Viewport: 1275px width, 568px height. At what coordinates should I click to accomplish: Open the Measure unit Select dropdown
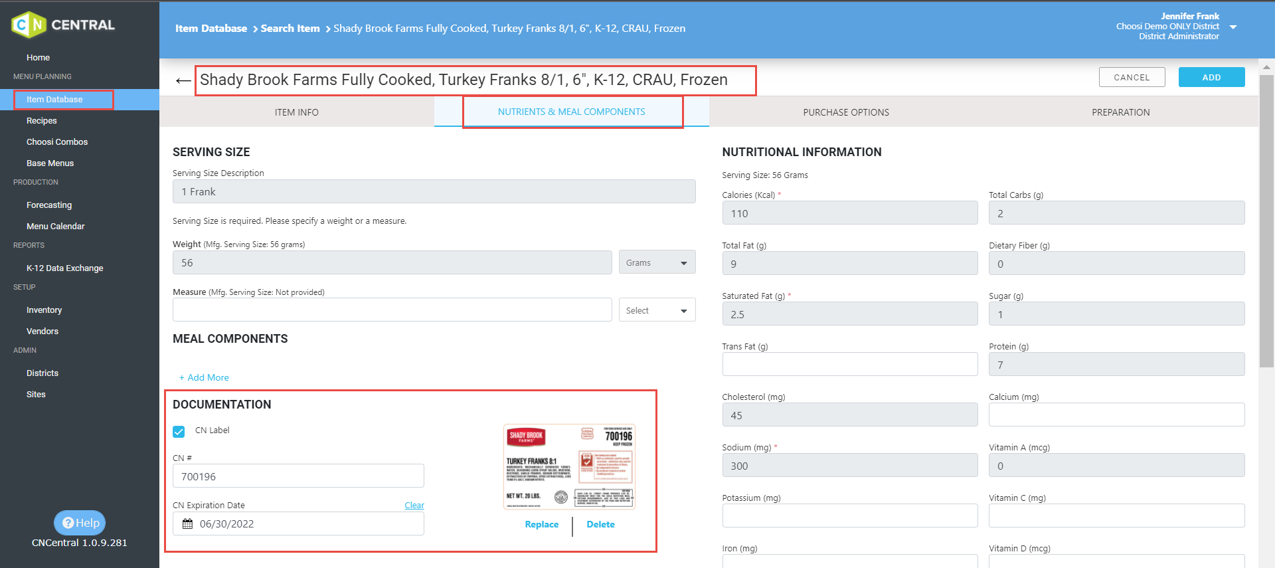point(657,310)
